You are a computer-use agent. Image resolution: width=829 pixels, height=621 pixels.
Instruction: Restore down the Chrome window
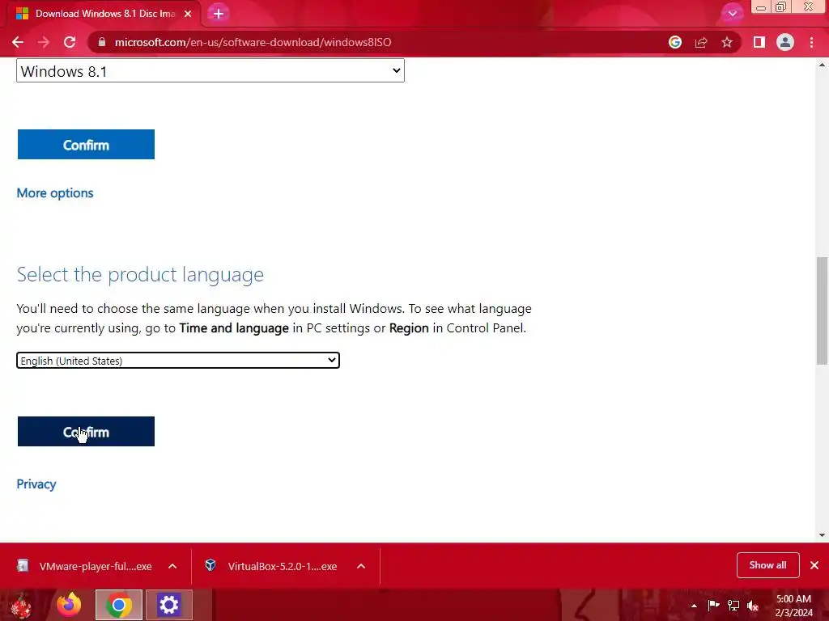pos(781,7)
